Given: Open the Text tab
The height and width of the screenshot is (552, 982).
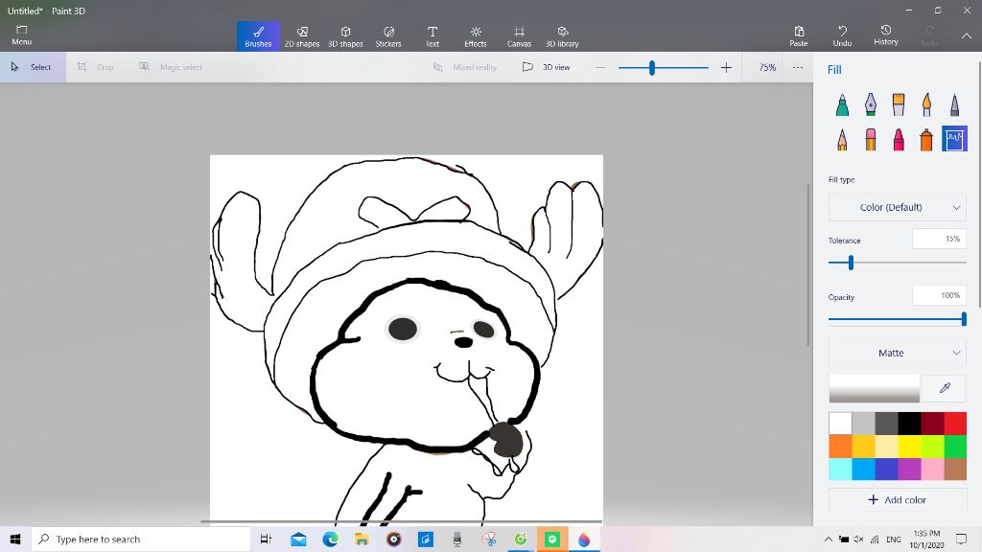Looking at the screenshot, I should point(433,36).
